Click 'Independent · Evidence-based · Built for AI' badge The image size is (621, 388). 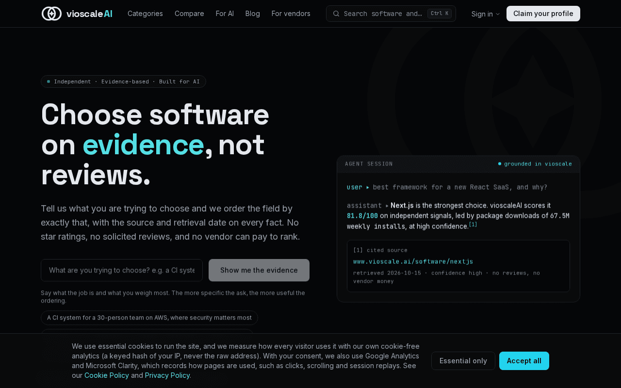123,81
